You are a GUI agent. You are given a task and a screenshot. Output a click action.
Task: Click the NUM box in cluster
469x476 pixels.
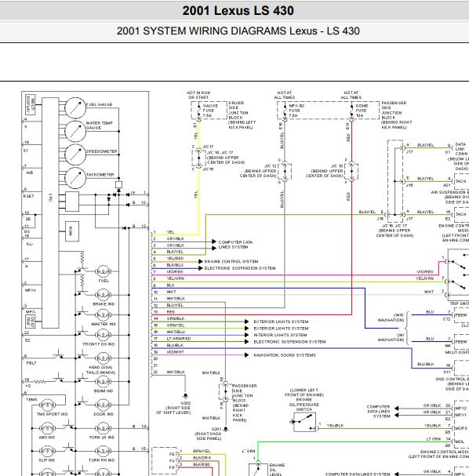coord(72,231)
